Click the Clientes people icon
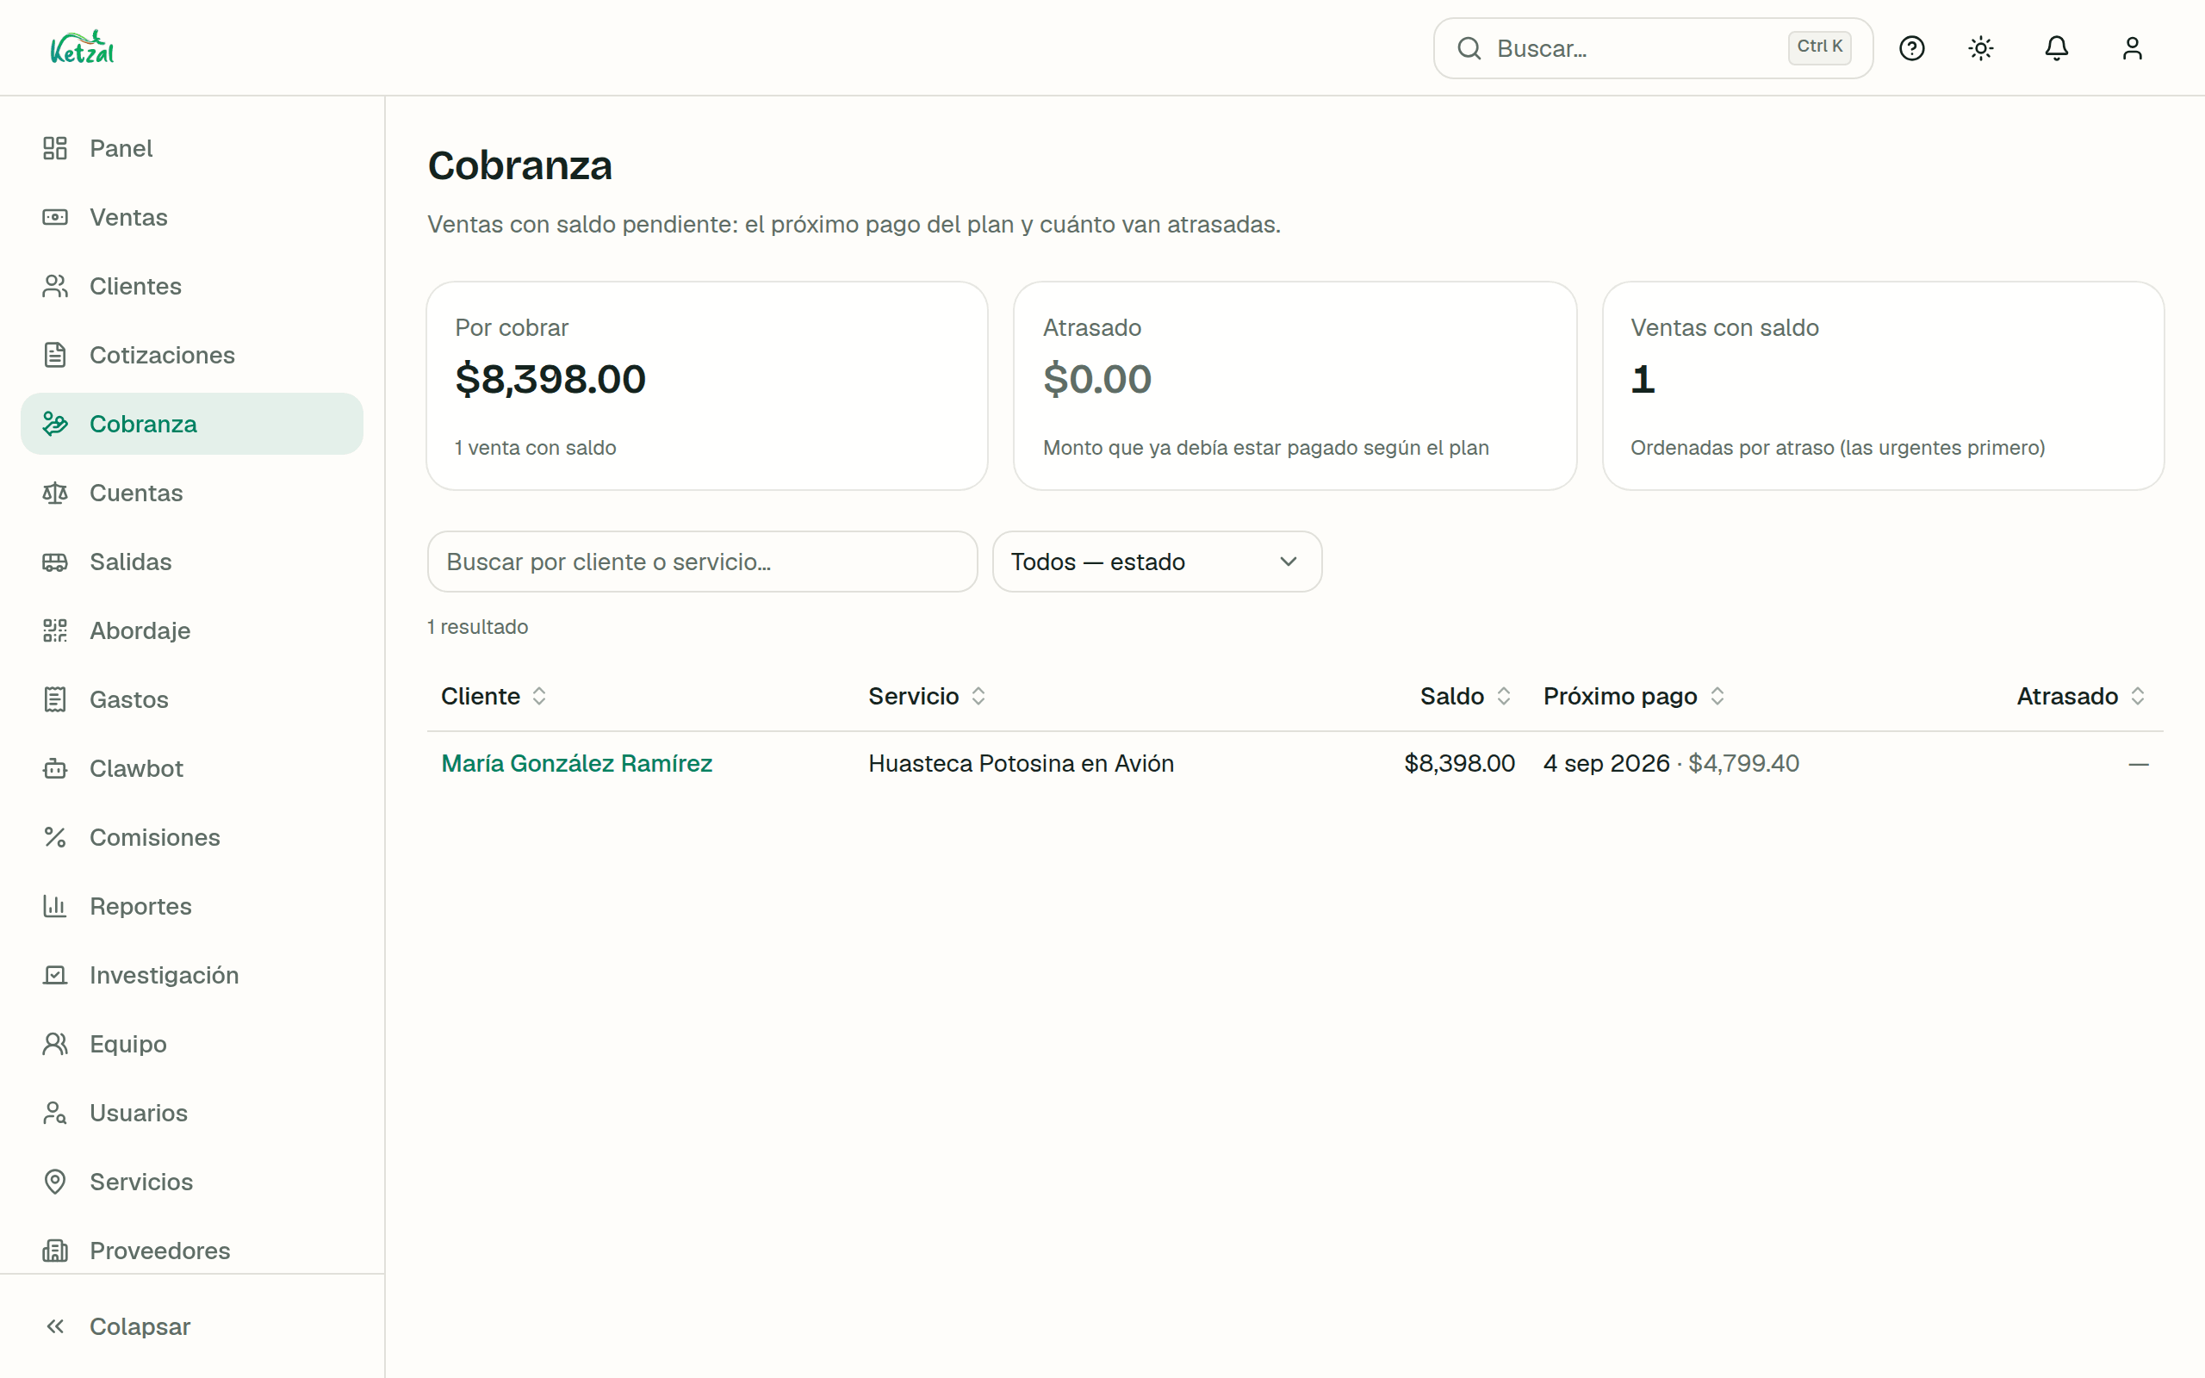The height and width of the screenshot is (1378, 2205). 54,286
